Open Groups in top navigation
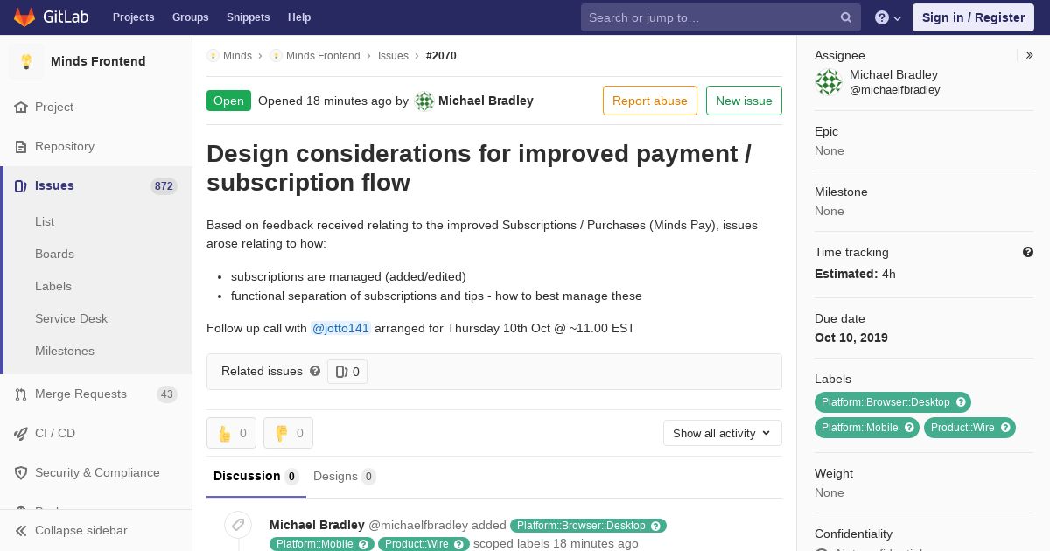 pos(191,17)
